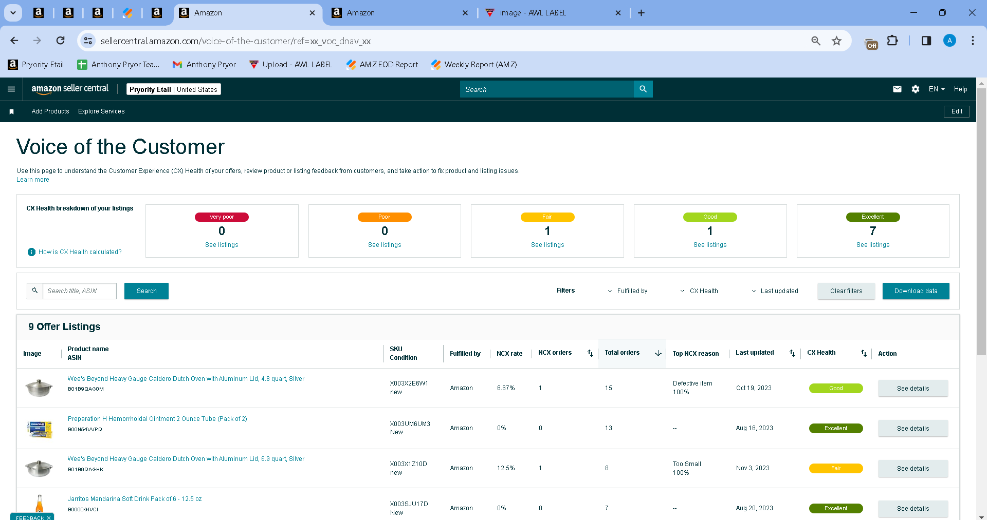Bookmark this page with the star icon

[x=837, y=41]
